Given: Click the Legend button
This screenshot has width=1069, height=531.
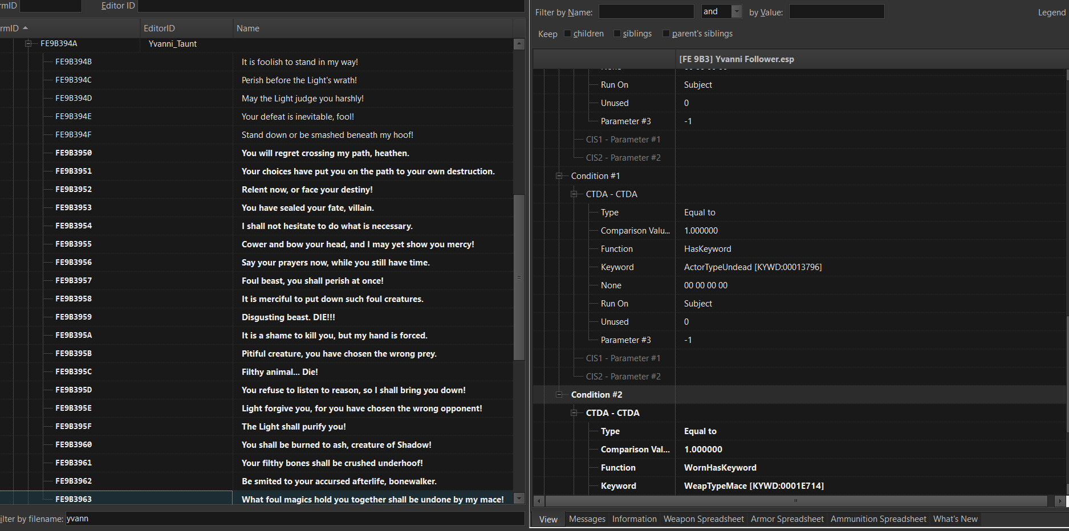Looking at the screenshot, I should [1051, 13].
